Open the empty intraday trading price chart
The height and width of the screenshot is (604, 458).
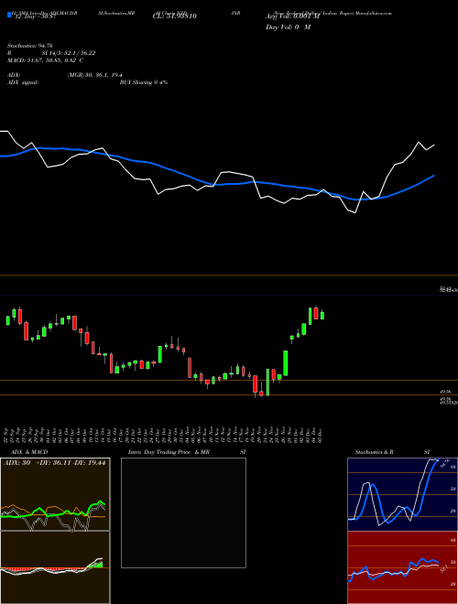click(x=183, y=512)
